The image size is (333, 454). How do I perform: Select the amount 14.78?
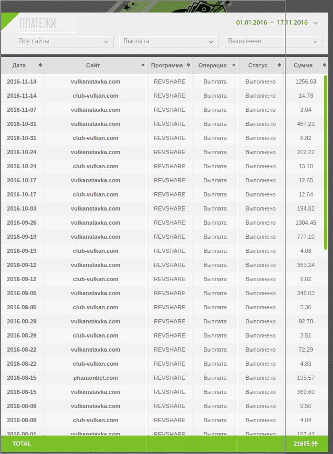point(306,96)
